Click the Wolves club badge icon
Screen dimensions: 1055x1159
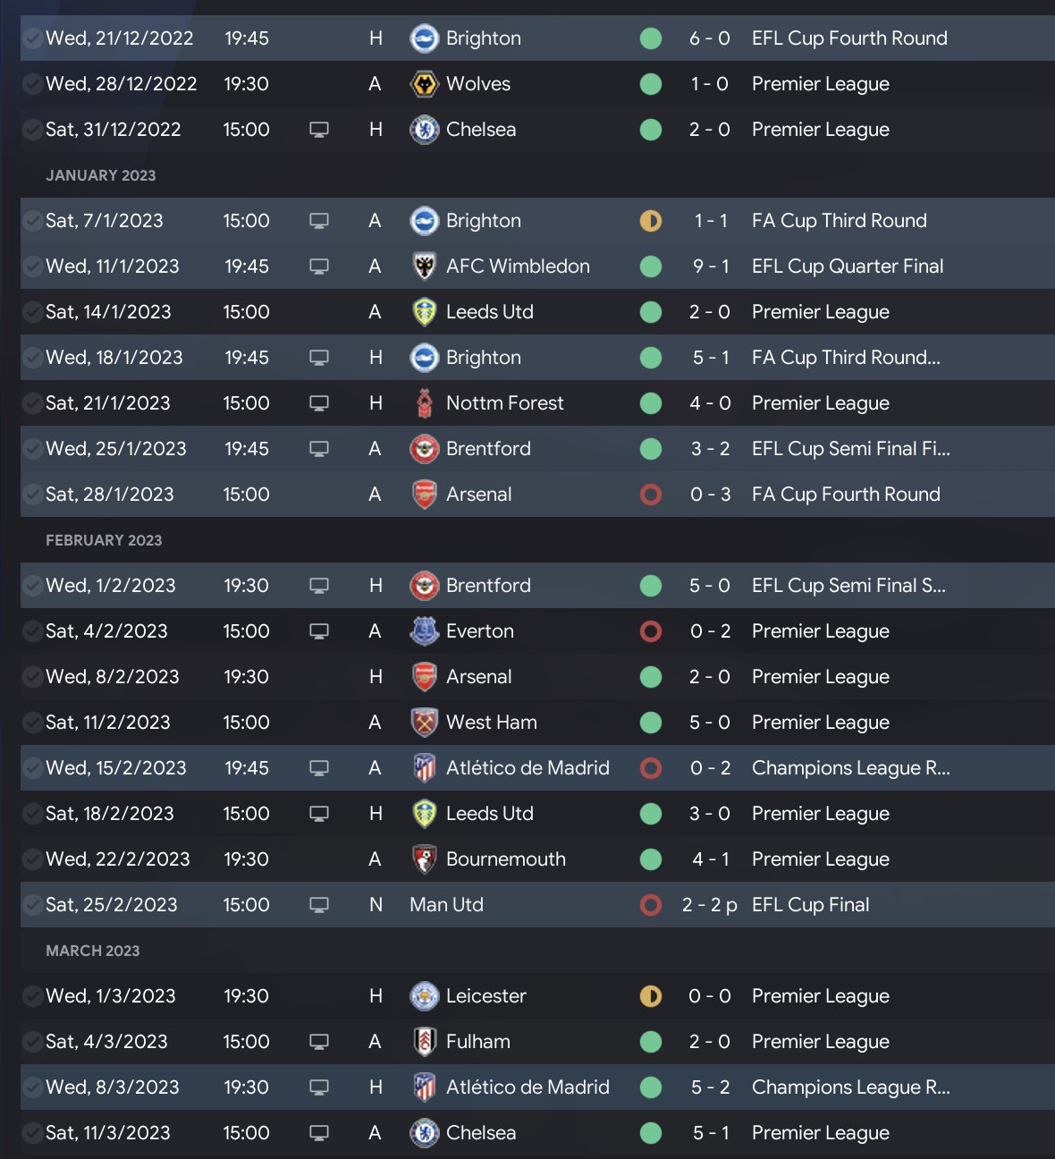[424, 84]
